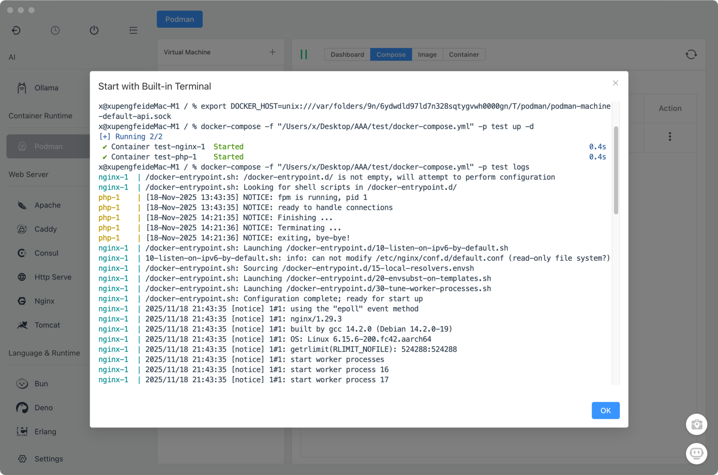
Task: Toggle the power icon in top toolbar
Action: 94,31
